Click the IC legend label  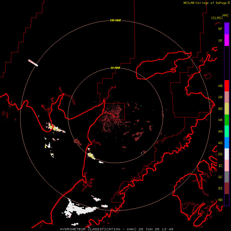pyautogui.click(x=220, y=166)
